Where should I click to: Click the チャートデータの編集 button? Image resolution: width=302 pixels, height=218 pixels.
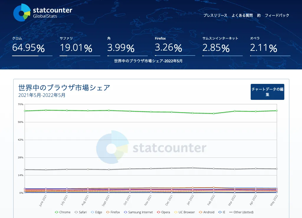[x=267, y=92]
